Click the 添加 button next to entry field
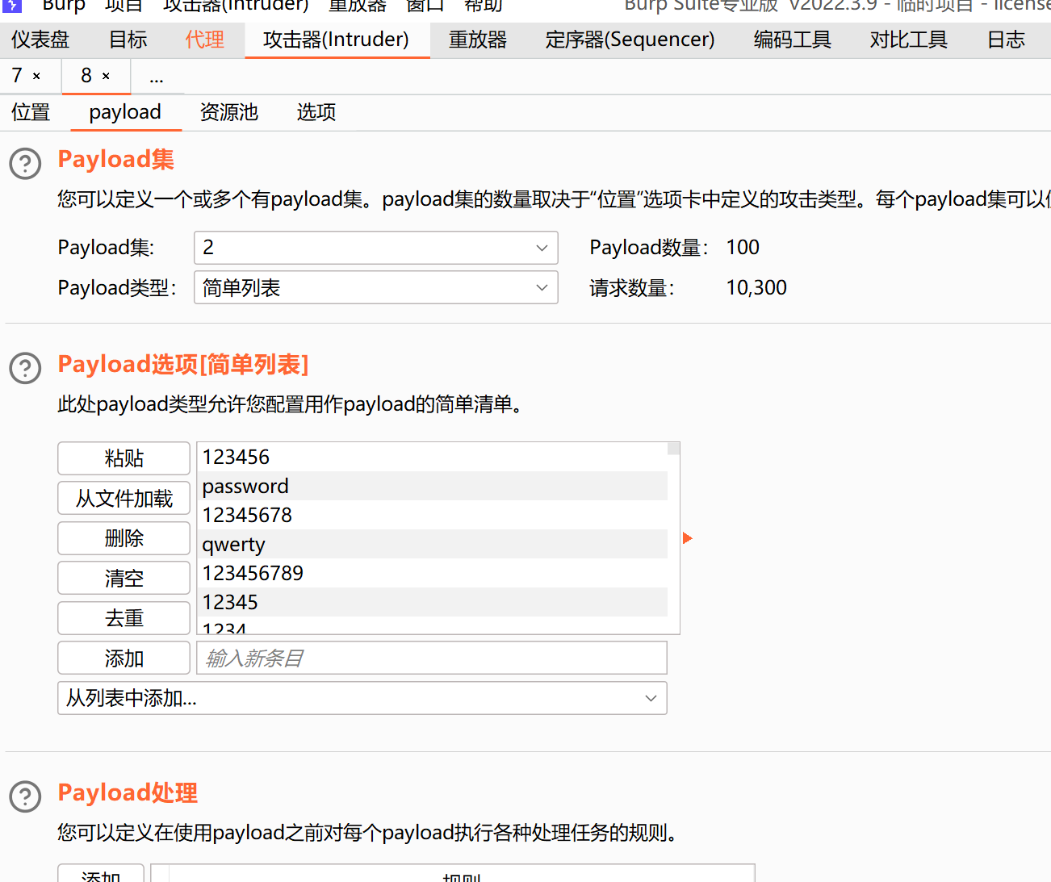Image resolution: width=1051 pixels, height=882 pixels. [124, 658]
